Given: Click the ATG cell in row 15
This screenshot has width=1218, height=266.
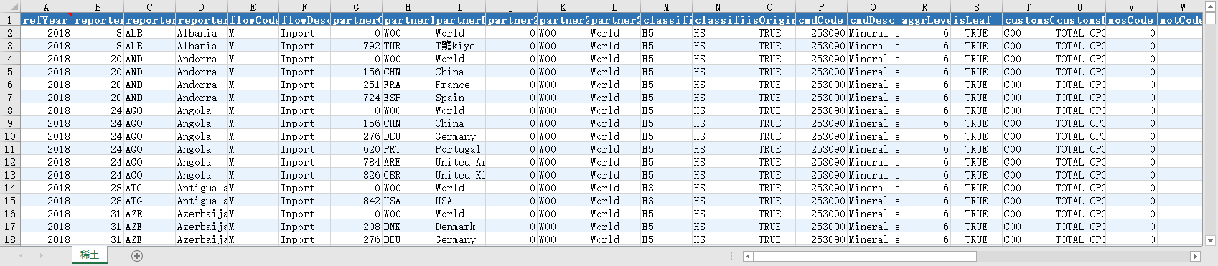Looking at the screenshot, I should [x=149, y=201].
